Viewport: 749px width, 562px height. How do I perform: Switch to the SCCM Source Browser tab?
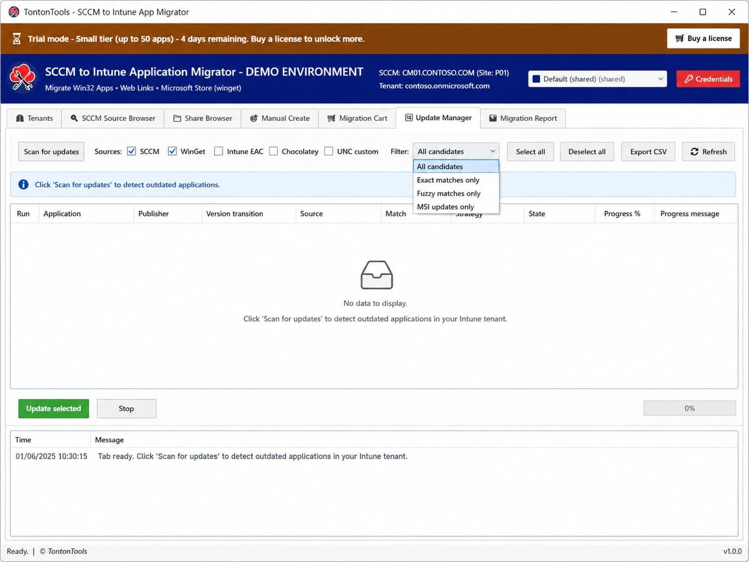(x=113, y=118)
